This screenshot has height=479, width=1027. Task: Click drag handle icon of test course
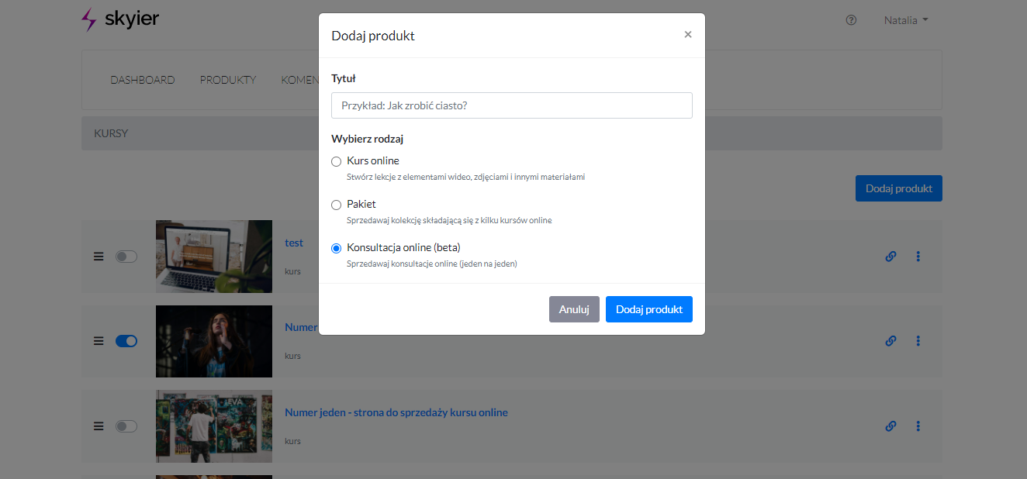click(x=99, y=257)
